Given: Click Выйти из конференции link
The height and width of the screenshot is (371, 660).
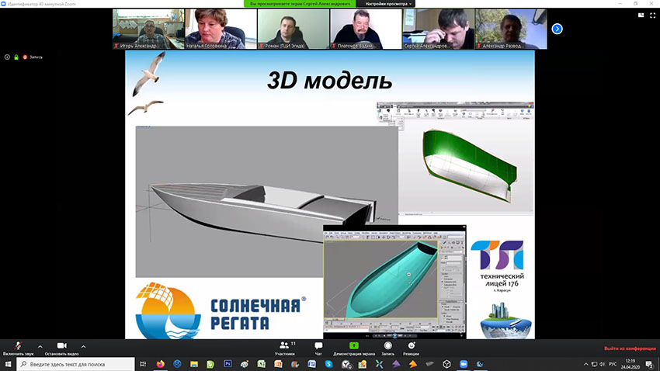Looking at the screenshot, I should coord(629,348).
